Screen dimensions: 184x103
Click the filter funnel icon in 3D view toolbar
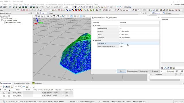click(x=54, y=16)
